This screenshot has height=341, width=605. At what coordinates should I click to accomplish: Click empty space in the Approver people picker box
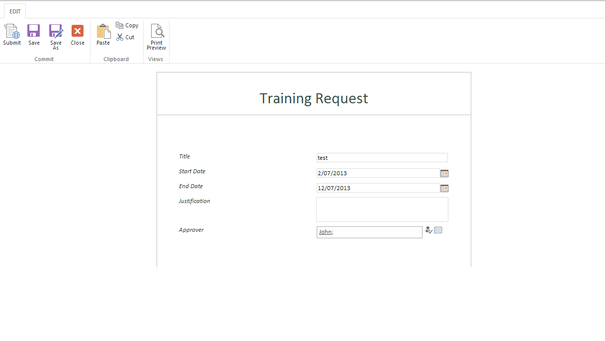point(378,232)
